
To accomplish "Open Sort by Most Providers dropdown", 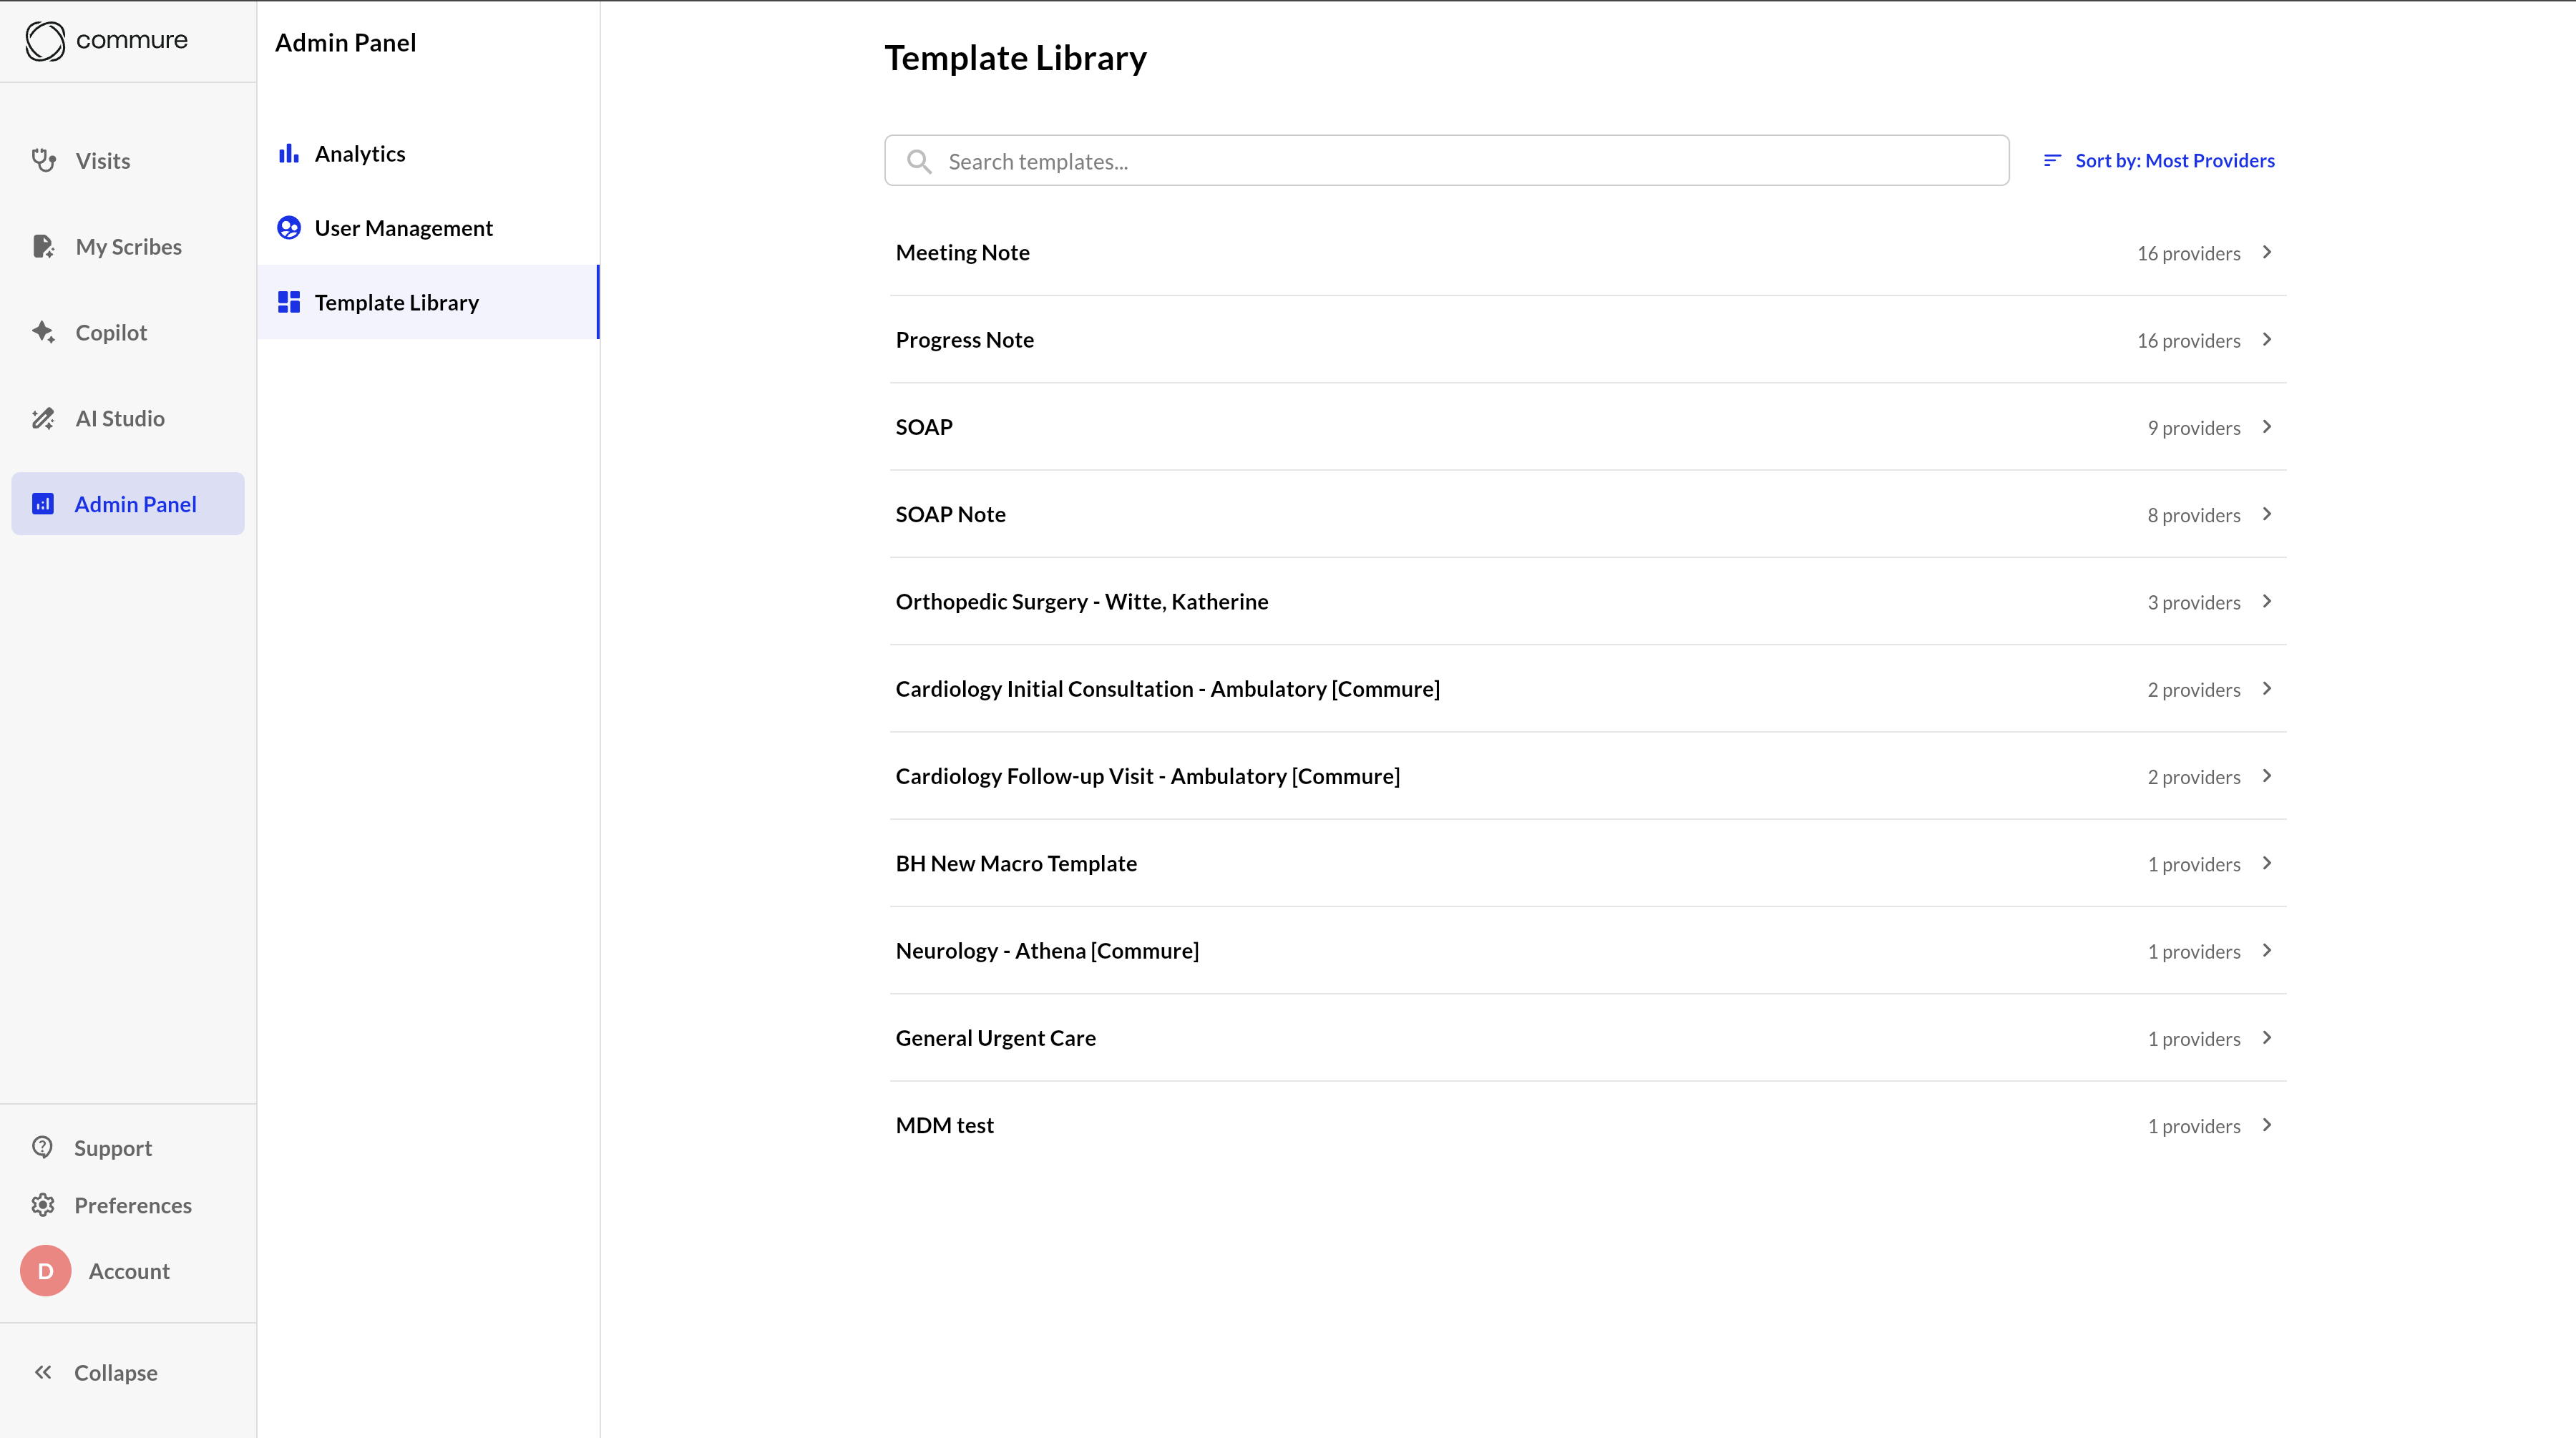I will tap(2158, 161).
